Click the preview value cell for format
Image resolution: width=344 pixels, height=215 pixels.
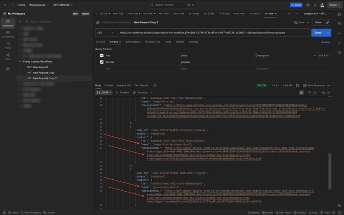tap(217, 62)
